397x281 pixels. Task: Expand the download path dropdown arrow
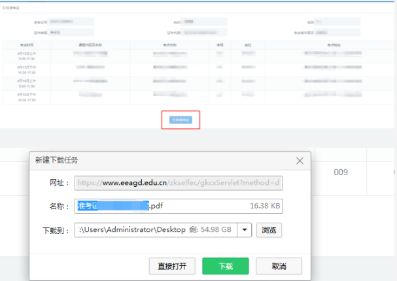245,230
